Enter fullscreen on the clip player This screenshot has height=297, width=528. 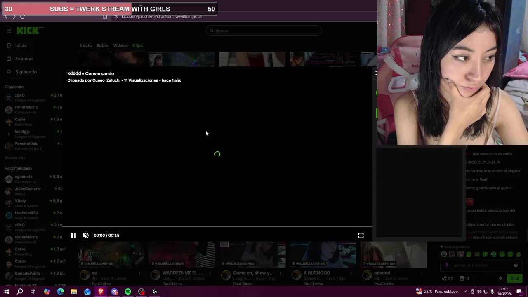click(361, 236)
